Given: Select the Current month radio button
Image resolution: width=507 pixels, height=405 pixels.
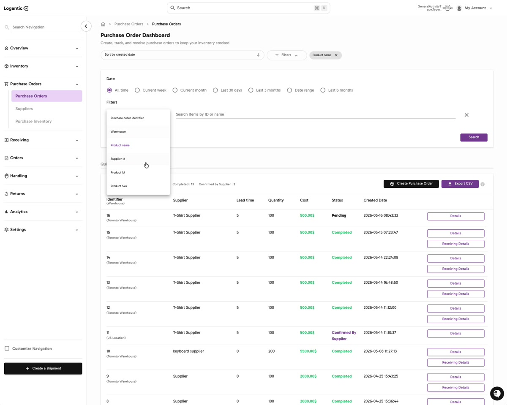Looking at the screenshot, I should tap(175, 90).
